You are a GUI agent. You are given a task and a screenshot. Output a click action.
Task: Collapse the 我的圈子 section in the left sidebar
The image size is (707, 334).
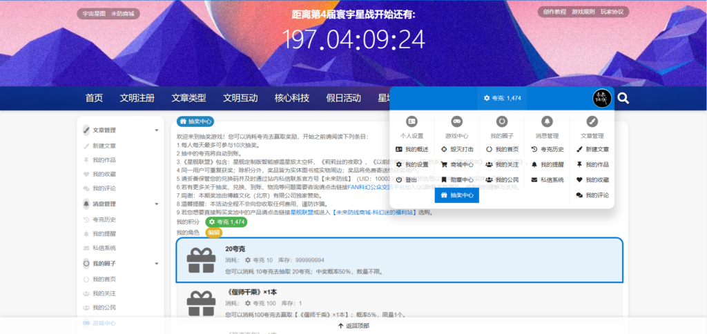click(x=157, y=263)
